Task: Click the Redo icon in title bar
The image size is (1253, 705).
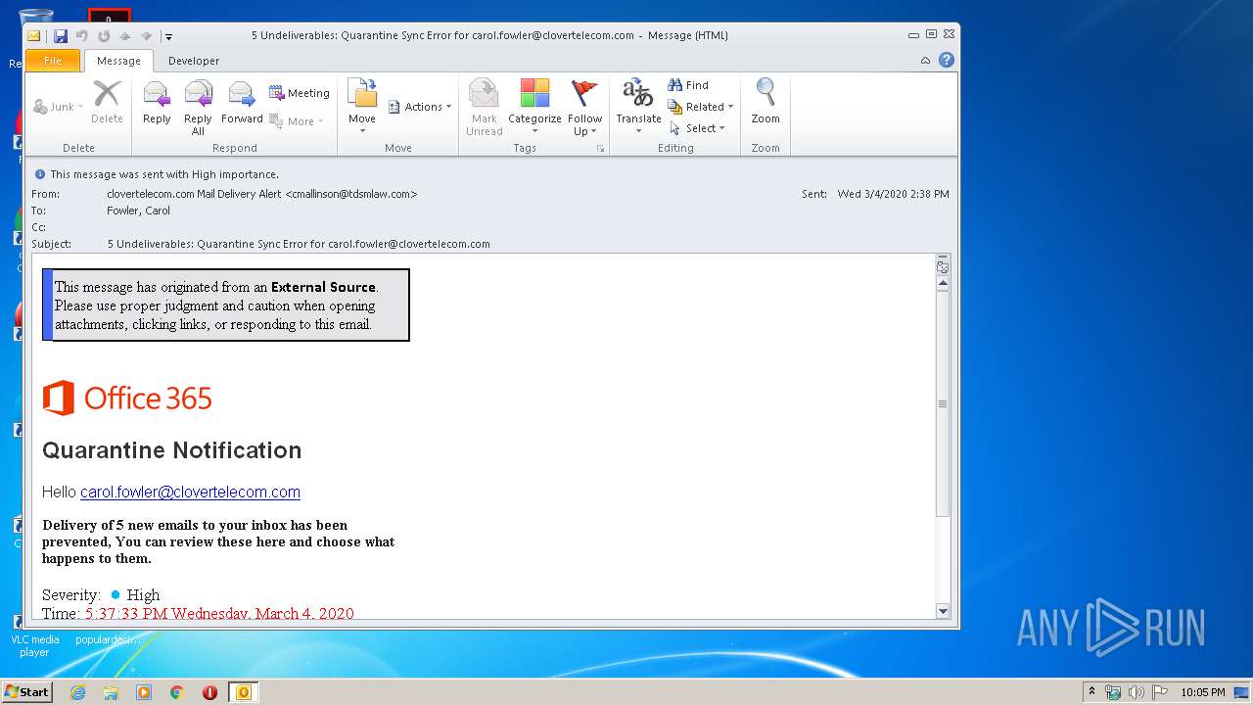Action: [x=104, y=36]
